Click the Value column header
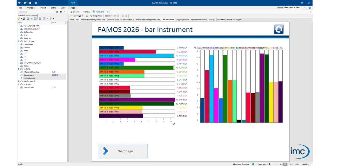The image size is (343, 166). point(58,22)
